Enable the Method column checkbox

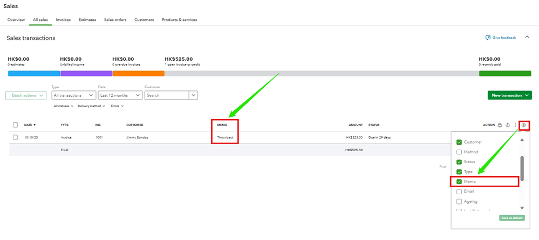tap(459, 152)
